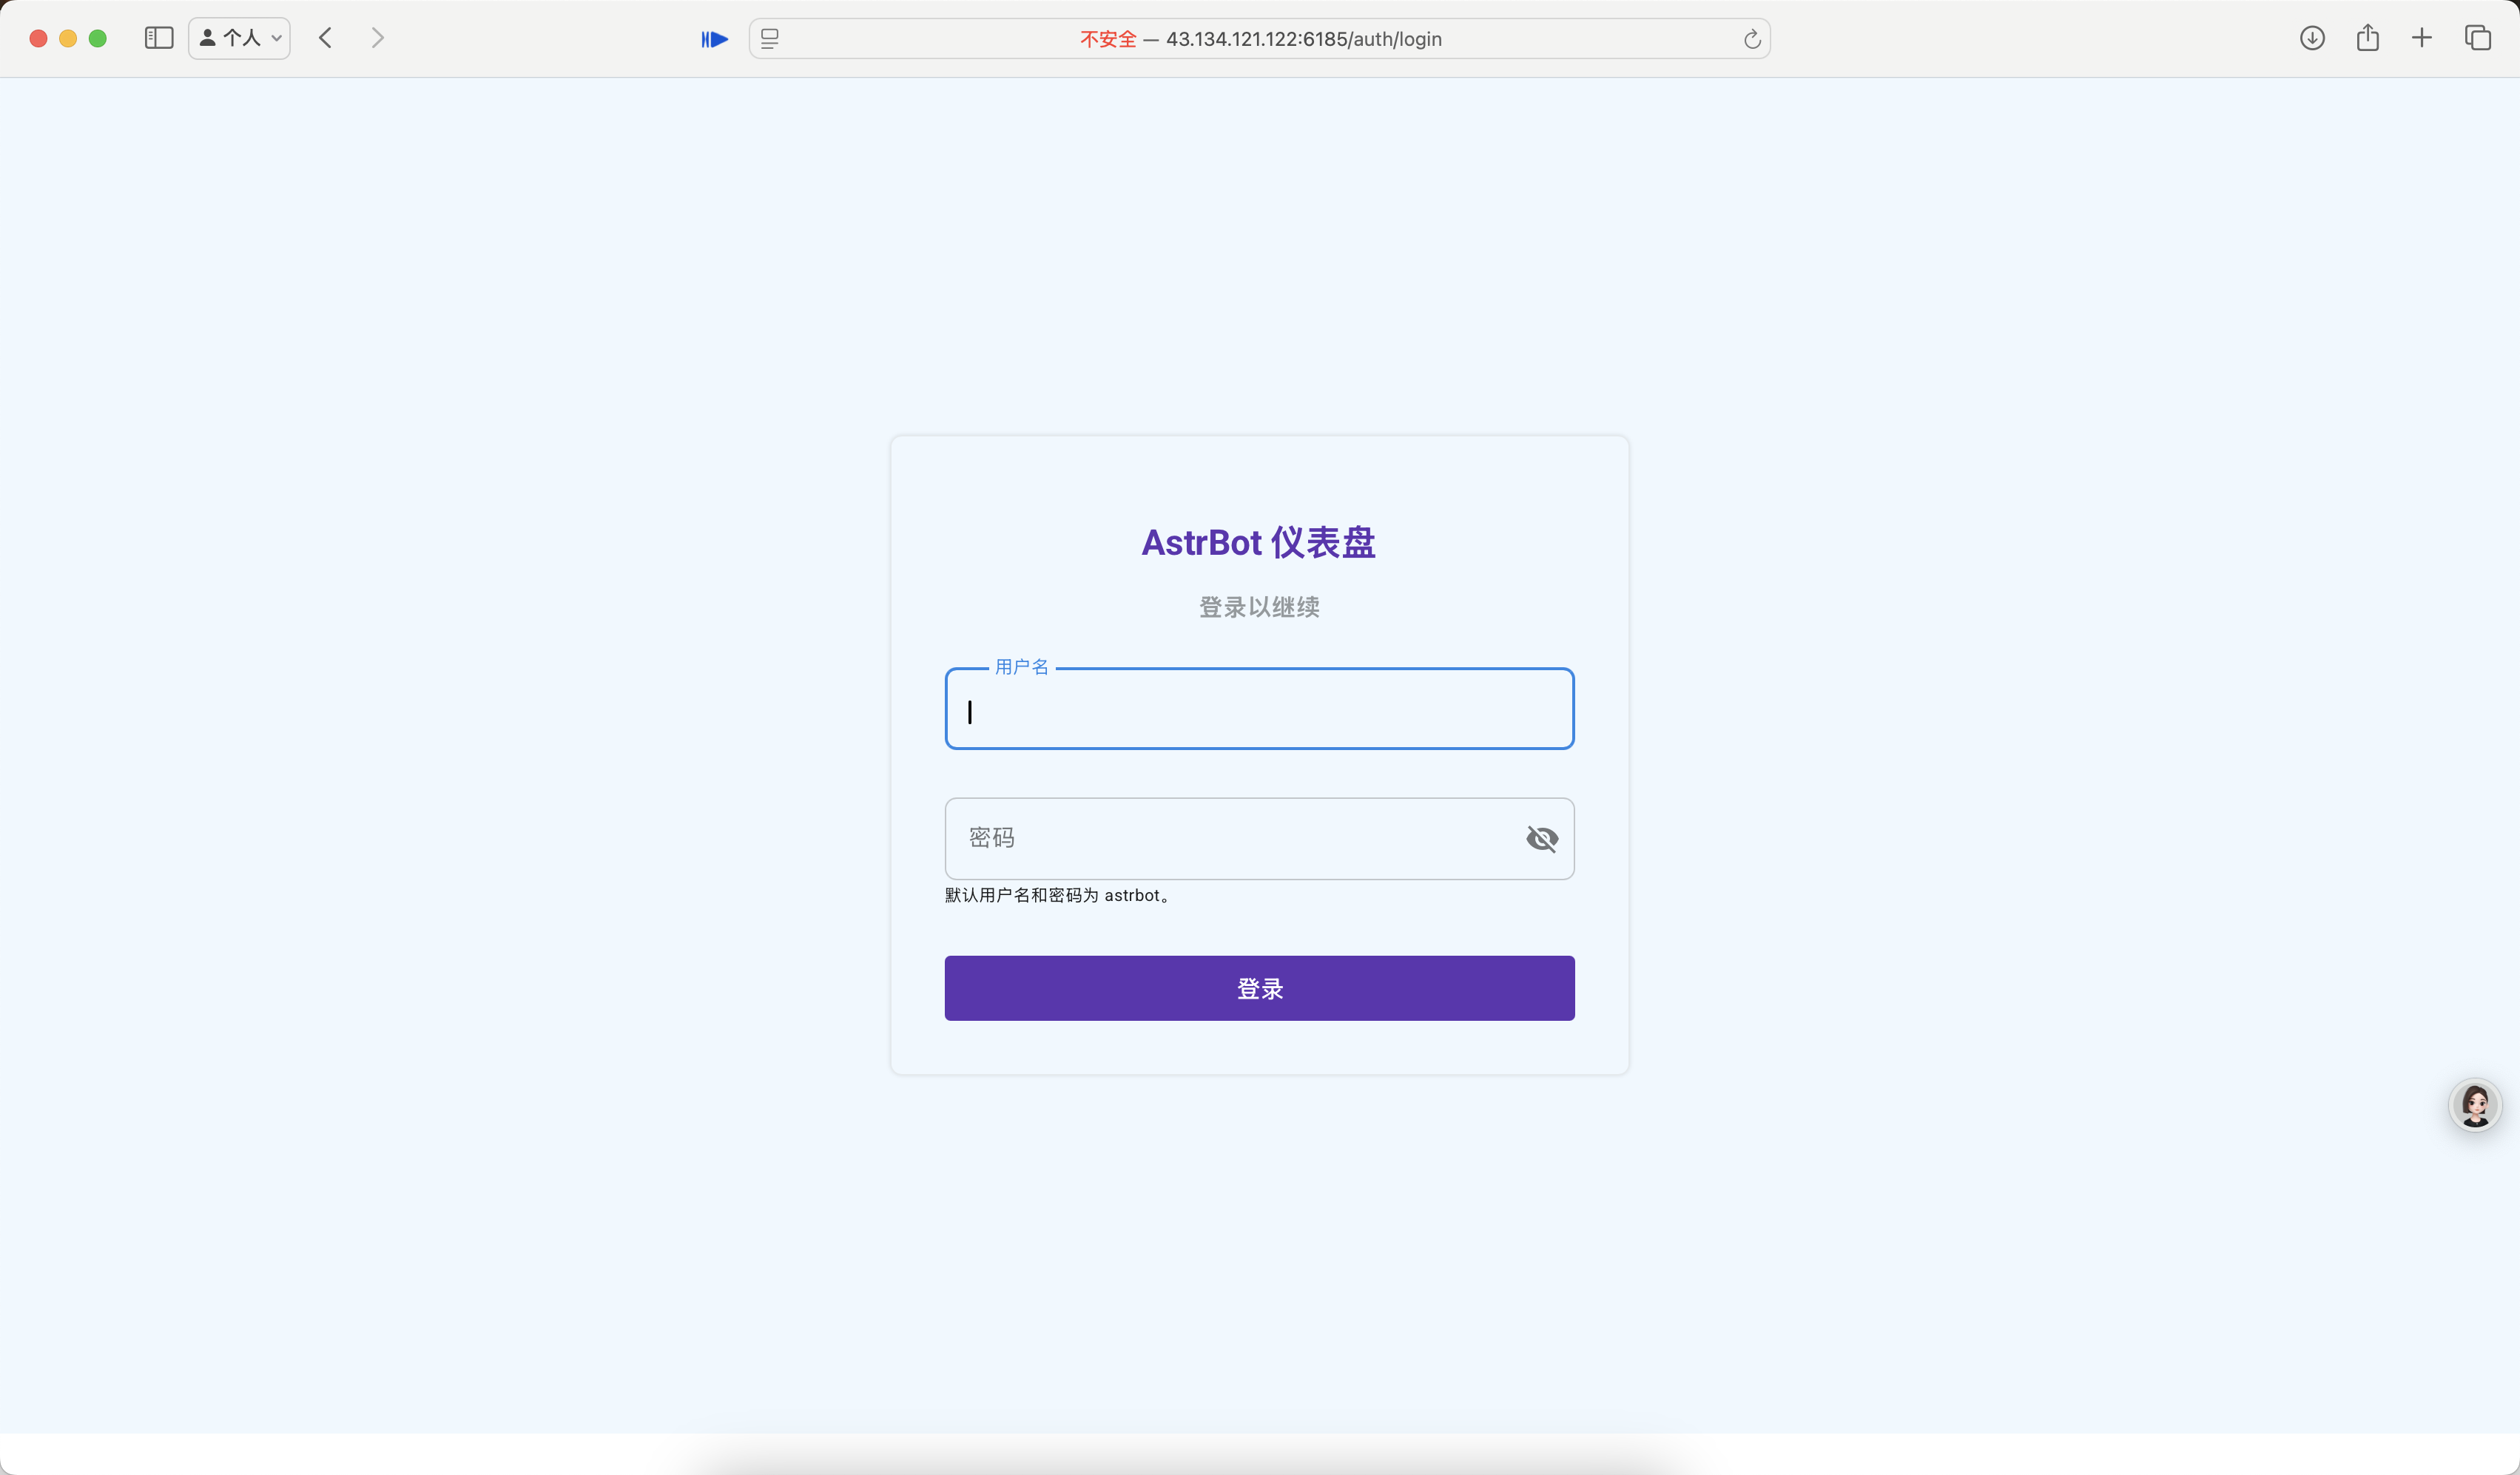The image size is (2520, 1475).
Task: Close the window with red button
Action: click(39, 38)
